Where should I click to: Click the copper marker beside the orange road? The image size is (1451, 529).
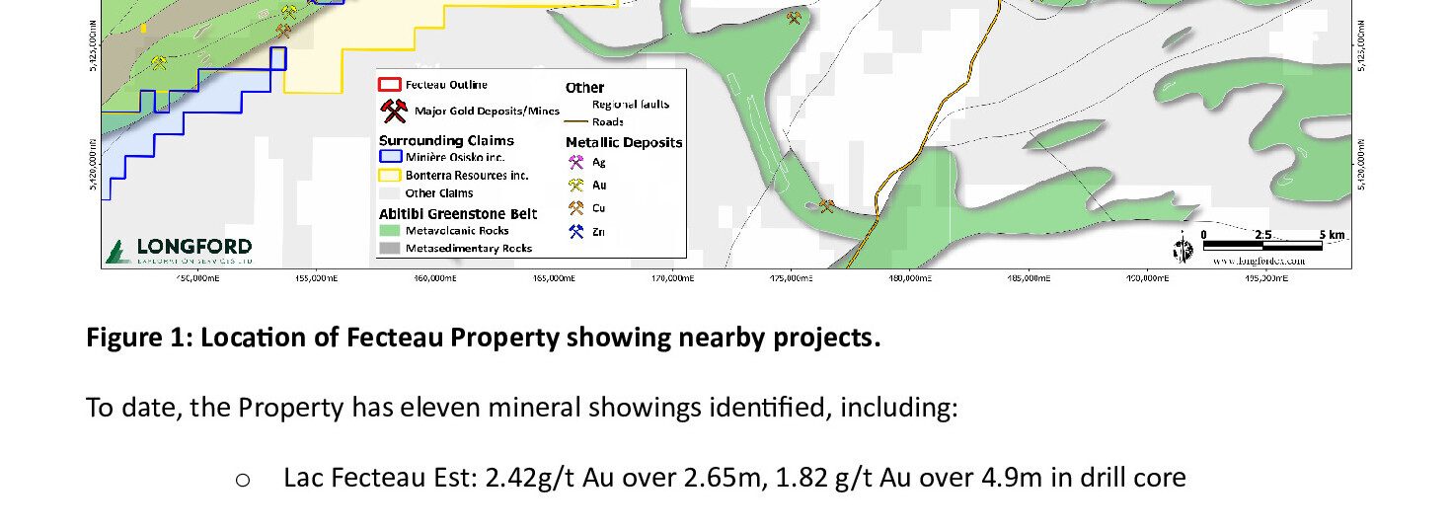(x=826, y=206)
